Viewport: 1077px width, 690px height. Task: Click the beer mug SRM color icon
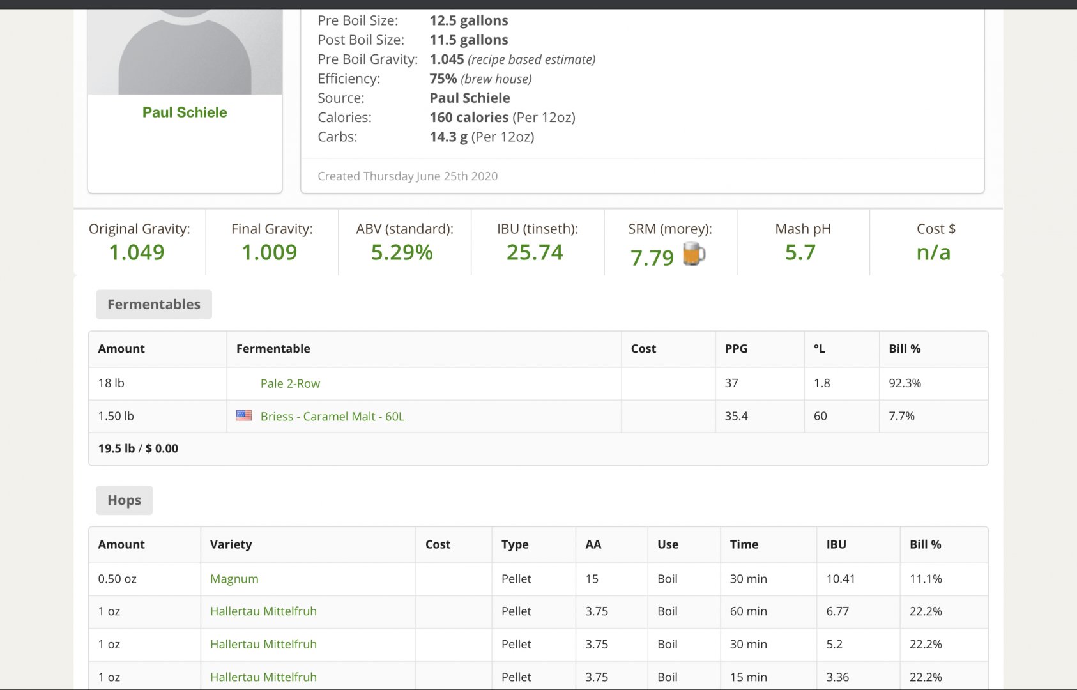tap(694, 254)
